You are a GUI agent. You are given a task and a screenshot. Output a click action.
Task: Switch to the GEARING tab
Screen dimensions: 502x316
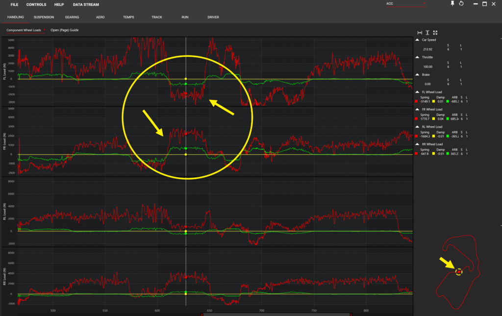[72, 17]
